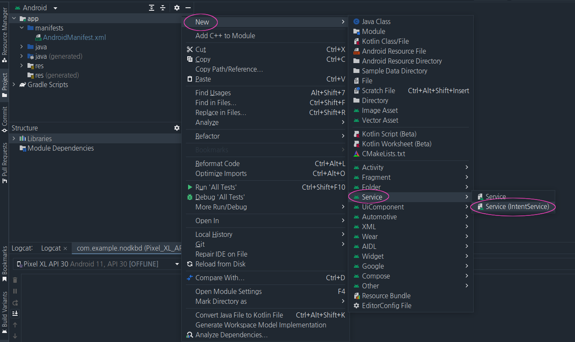
Task: Open Widget submenu
Action: (411, 256)
